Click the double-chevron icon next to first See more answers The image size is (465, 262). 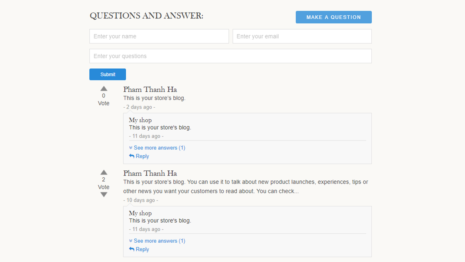[130, 148]
